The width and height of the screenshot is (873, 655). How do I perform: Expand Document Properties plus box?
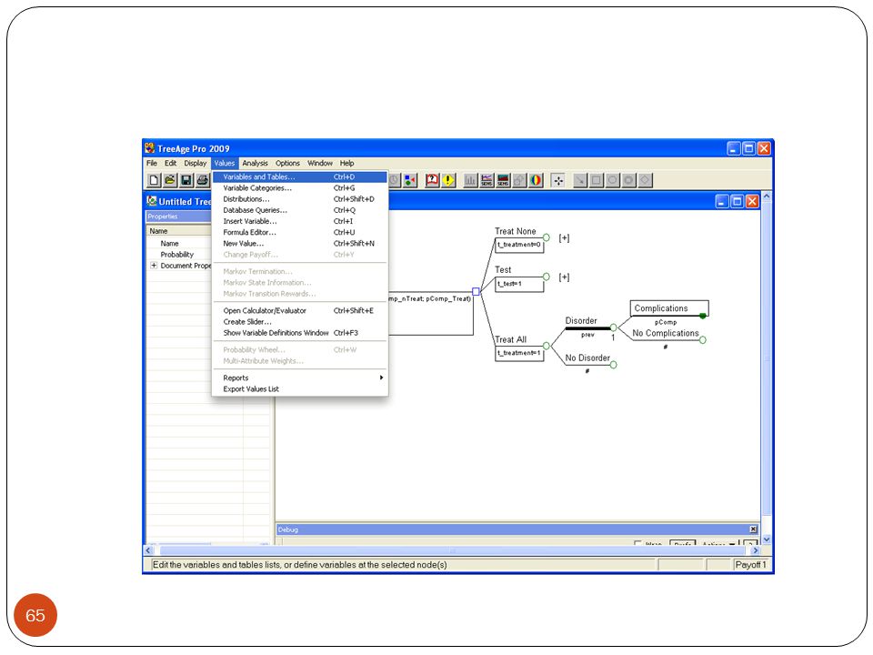(154, 266)
